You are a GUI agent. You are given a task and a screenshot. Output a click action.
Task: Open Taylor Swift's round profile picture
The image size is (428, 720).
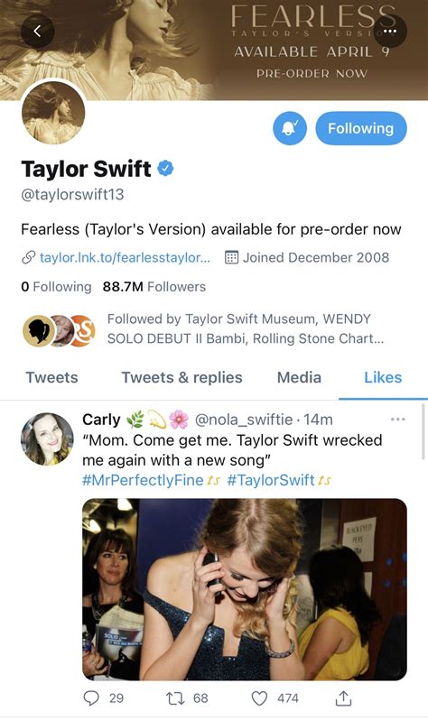53,113
